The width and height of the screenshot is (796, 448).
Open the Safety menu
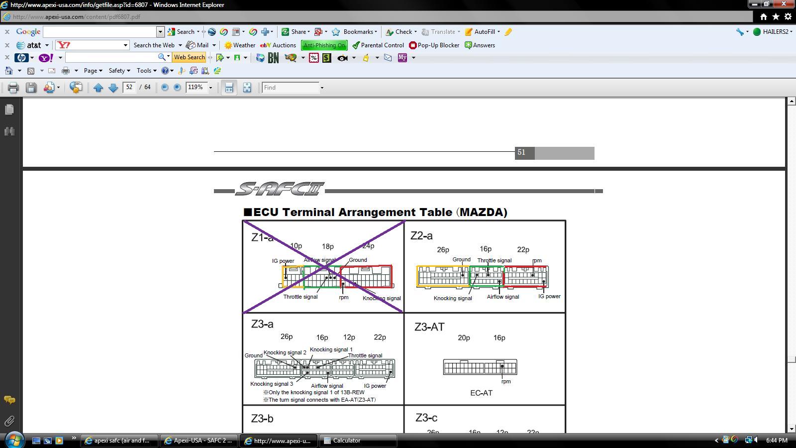[119, 71]
